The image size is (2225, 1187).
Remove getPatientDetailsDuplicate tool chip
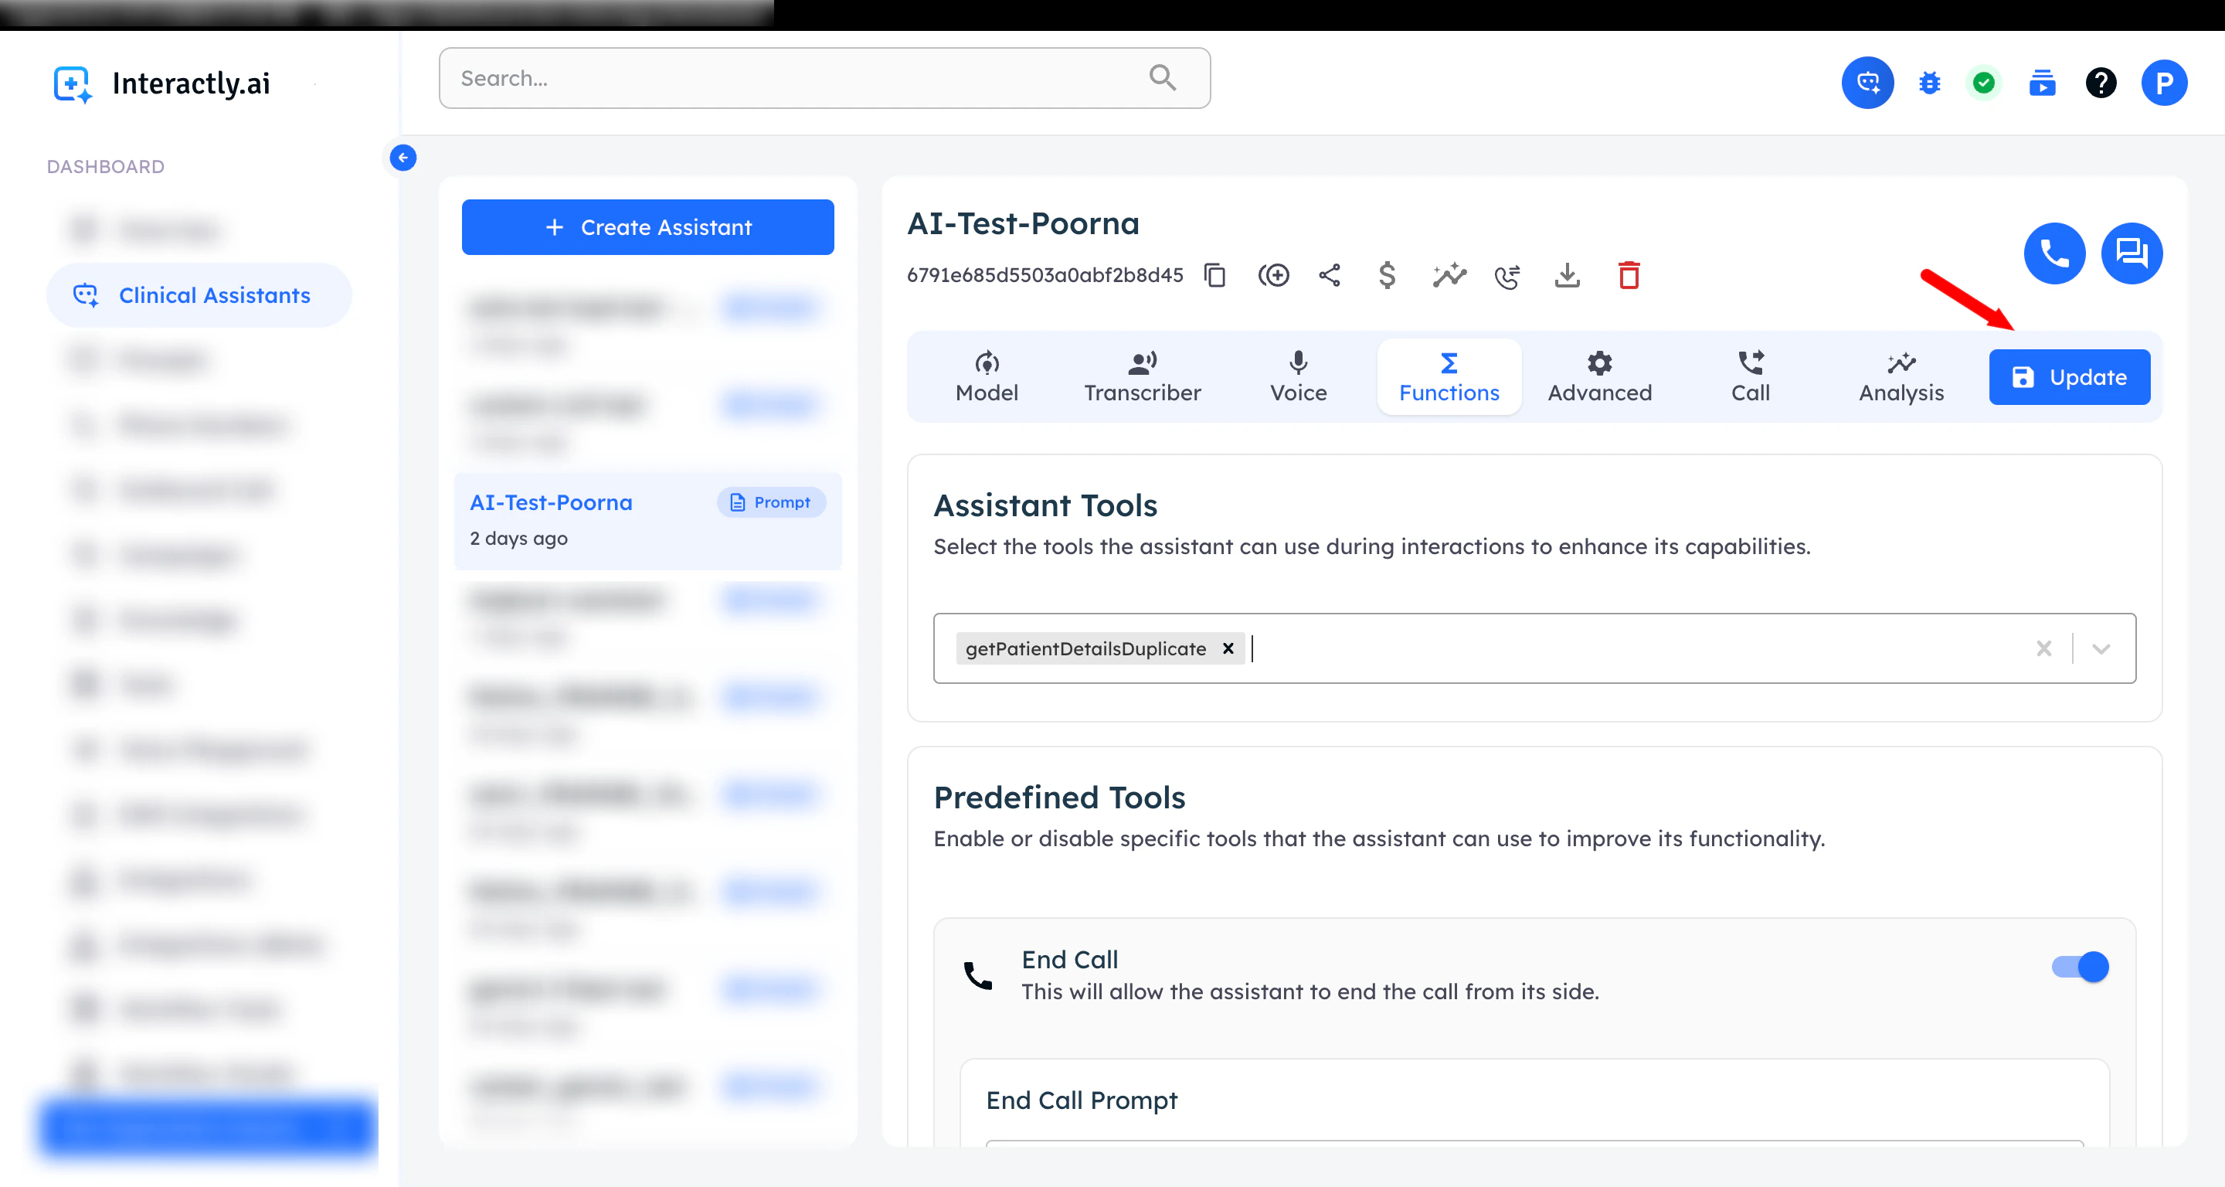tap(1228, 649)
